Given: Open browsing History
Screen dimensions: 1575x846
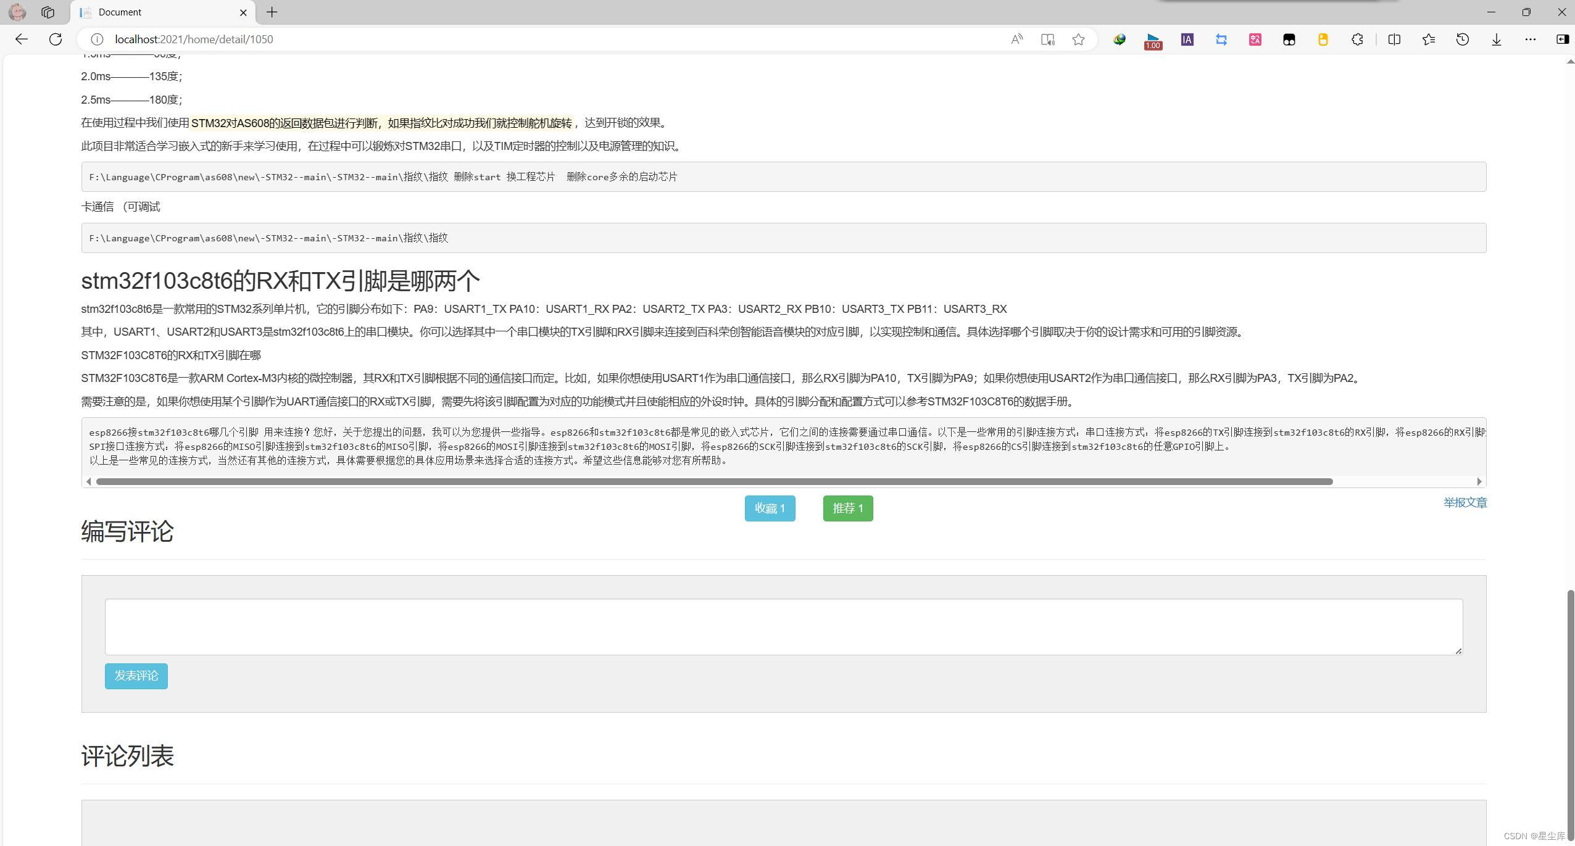Looking at the screenshot, I should coord(1462,39).
